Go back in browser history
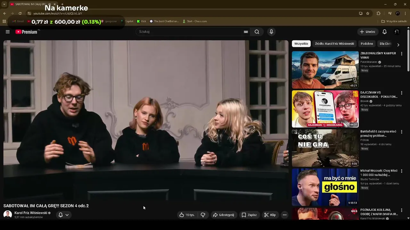 tap(4, 13)
